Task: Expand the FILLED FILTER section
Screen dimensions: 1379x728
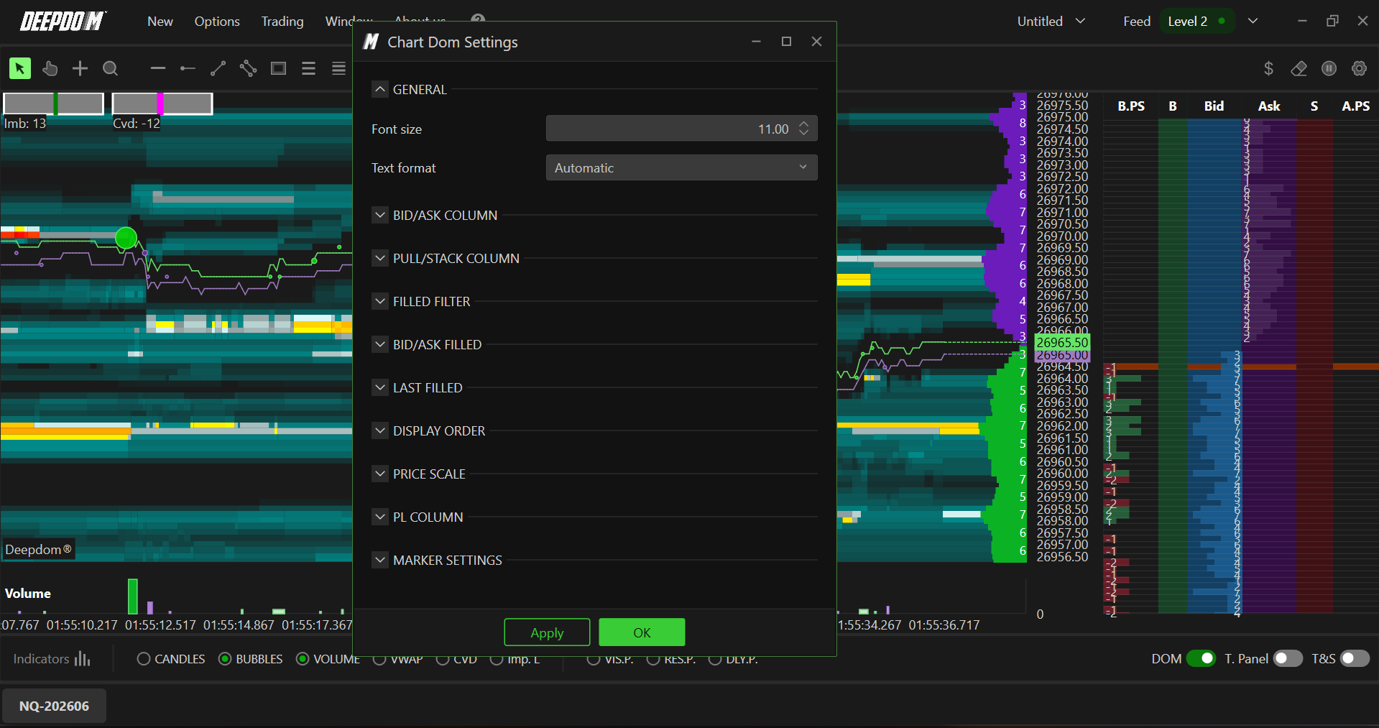Action: 380,301
